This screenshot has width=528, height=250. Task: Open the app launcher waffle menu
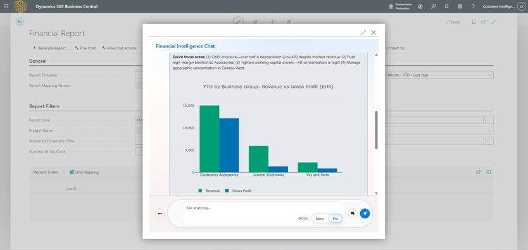(6, 6)
